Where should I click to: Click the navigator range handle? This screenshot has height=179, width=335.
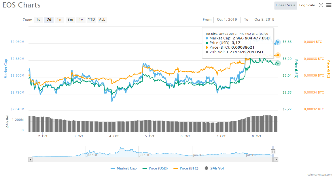coord(273,152)
